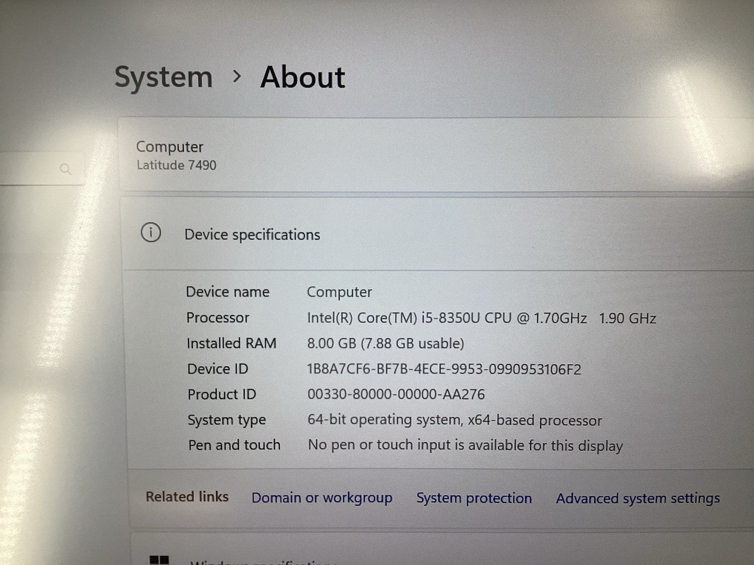The width and height of the screenshot is (754, 565).
Task: Click the Product ID label
Action: (x=221, y=395)
